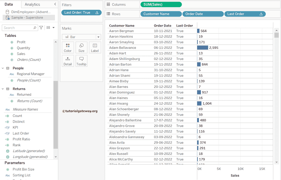The image size is (281, 180).
Task: Select the Rank calculated field
Action: 16,145
